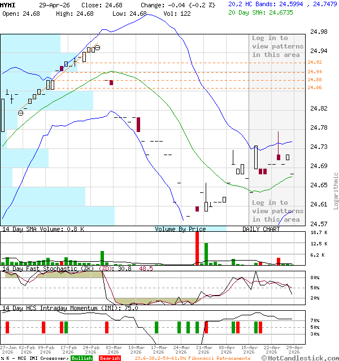Click the tallest green volume bar
The height and width of the screenshot is (361, 339).
click(x=206, y=254)
